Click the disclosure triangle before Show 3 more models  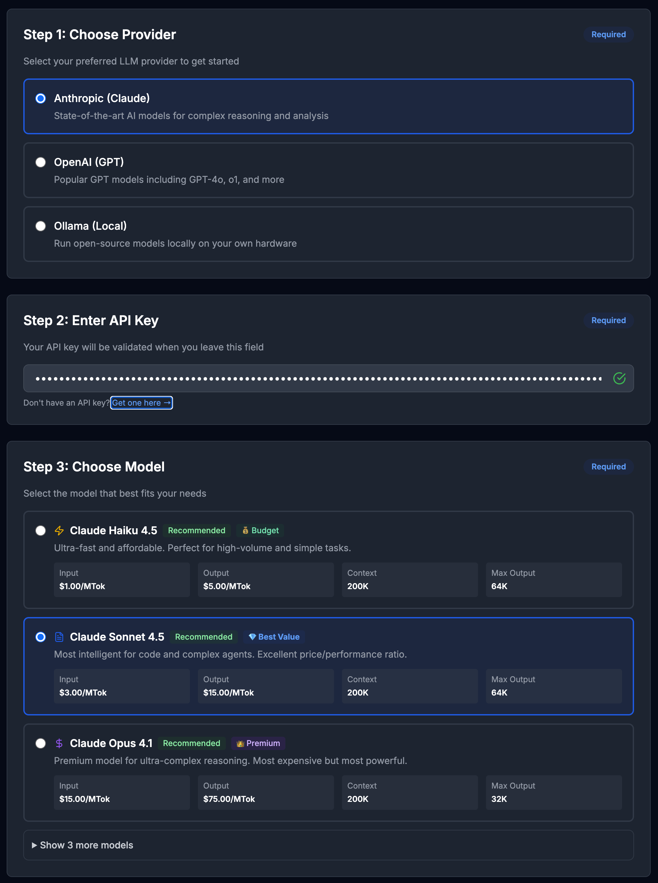pos(34,845)
